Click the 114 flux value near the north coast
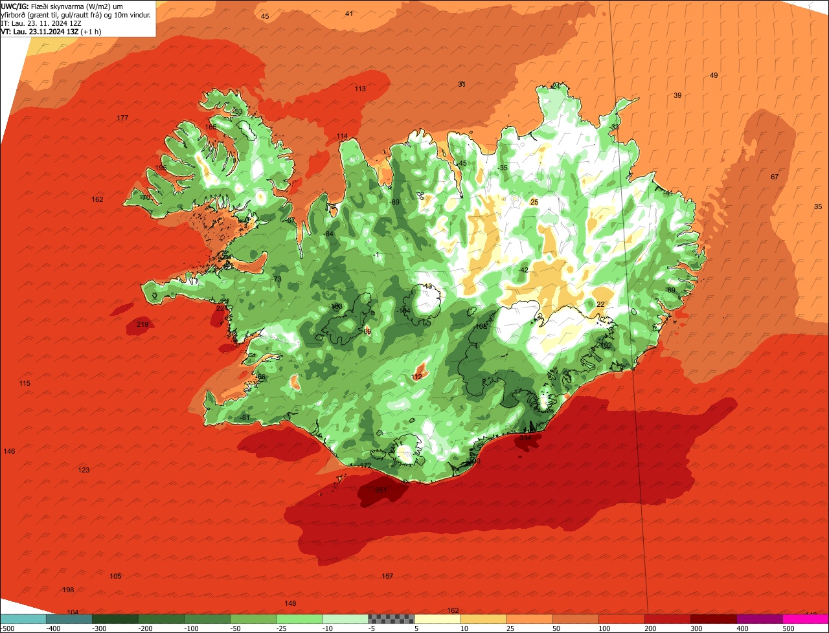This screenshot has width=829, height=633. [342, 136]
